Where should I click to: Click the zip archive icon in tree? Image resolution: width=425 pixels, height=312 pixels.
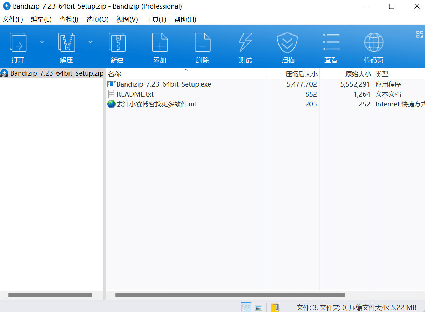4,73
